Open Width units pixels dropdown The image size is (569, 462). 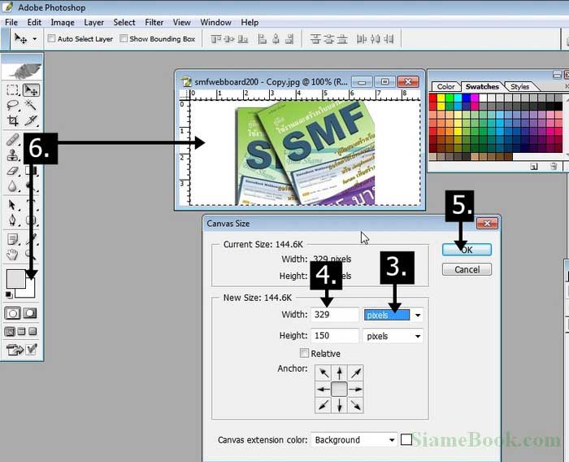coord(393,315)
